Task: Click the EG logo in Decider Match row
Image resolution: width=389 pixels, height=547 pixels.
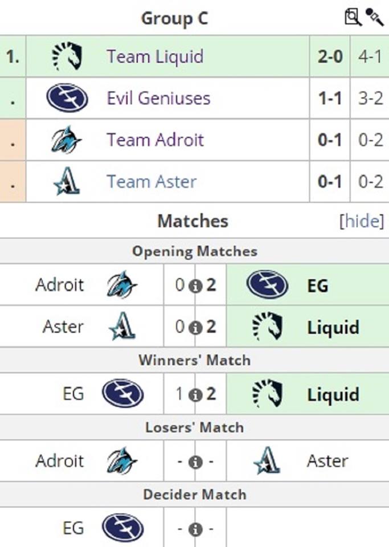Action: point(122,528)
